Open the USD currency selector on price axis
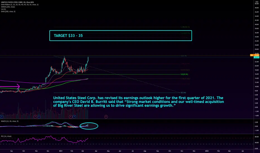Screen dimensions: 260x153 tap(257, 2)
